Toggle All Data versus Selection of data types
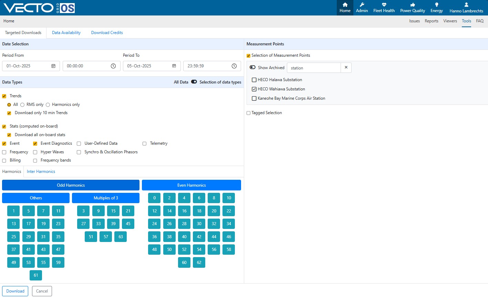This screenshot has height=298, width=488. [x=194, y=82]
